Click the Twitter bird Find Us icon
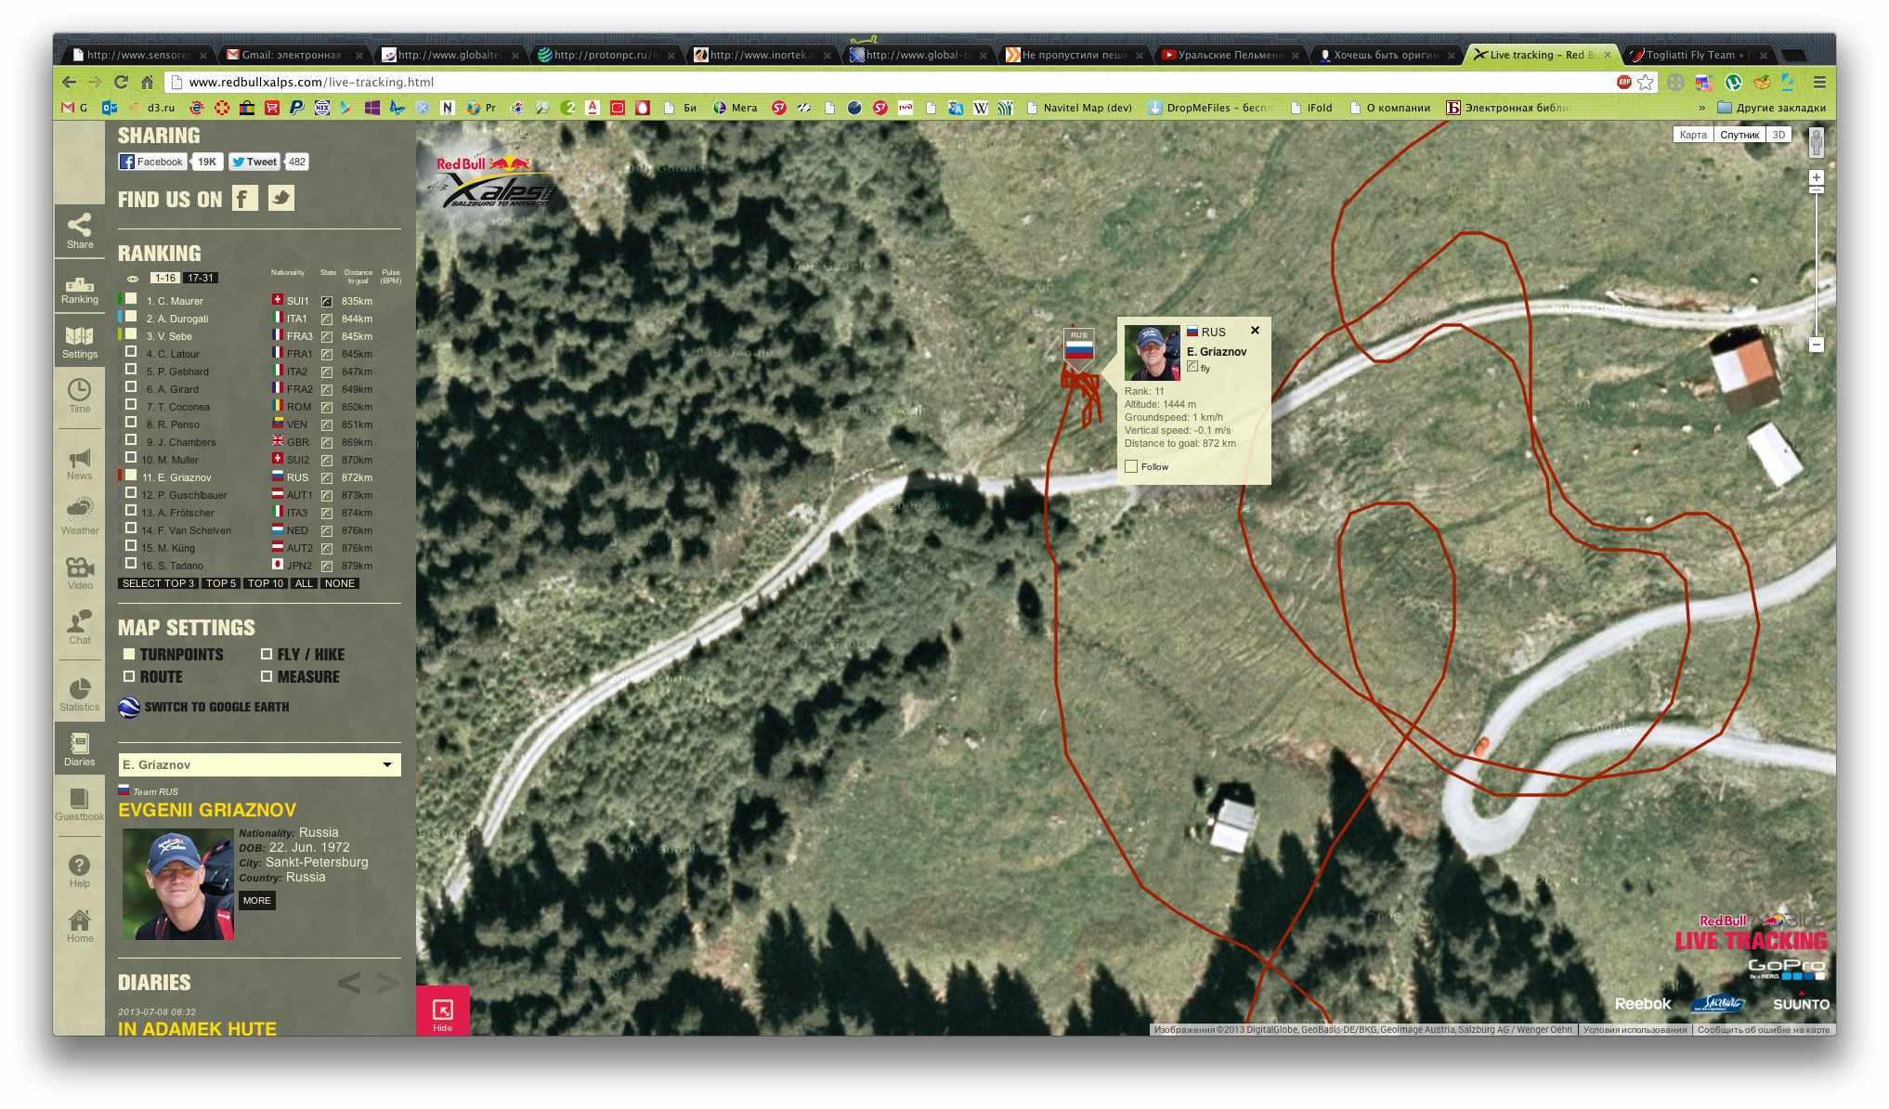Screen dimensions: 1889x1109 coord(281,198)
